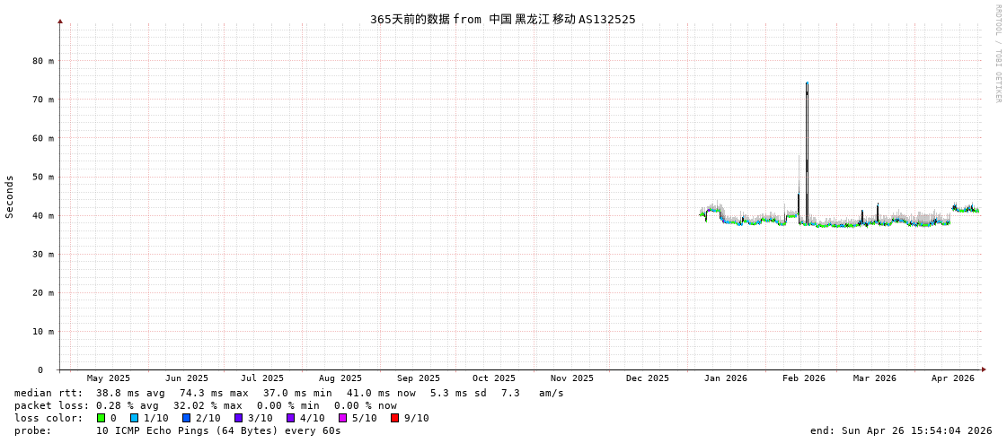Image resolution: width=1007 pixels, height=443 pixels.
Task: Click the May 2025 x-axis label
Action: pos(108,378)
